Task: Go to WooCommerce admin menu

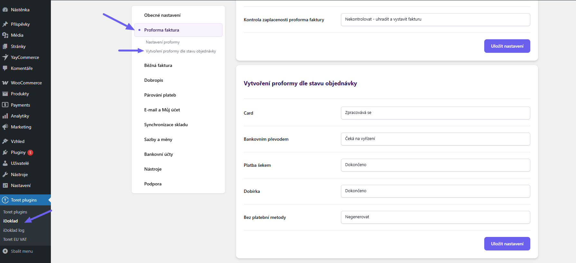Action: pyautogui.click(x=26, y=83)
